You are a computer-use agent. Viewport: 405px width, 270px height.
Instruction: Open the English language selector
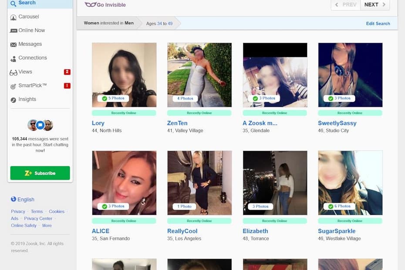click(23, 199)
